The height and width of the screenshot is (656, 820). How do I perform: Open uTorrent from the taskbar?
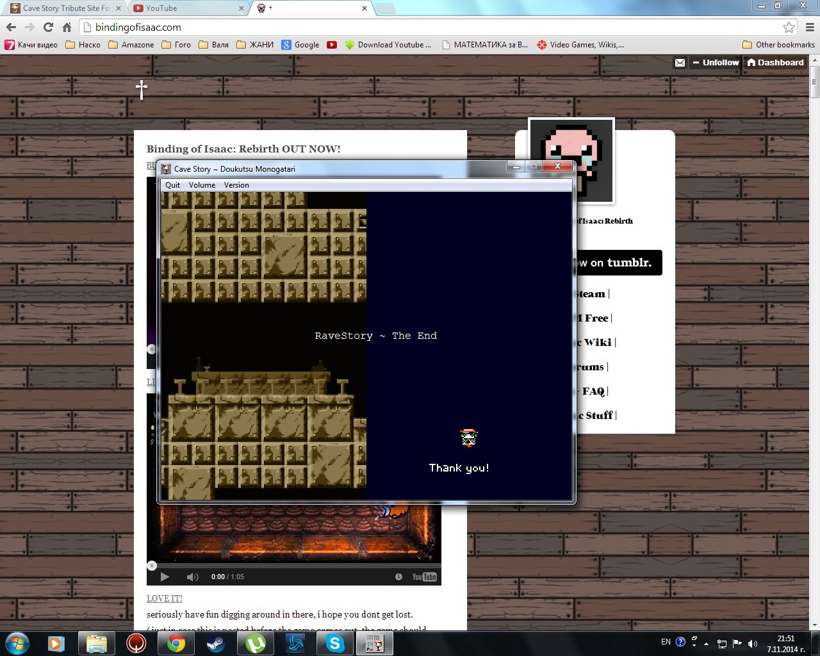tap(256, 643)
